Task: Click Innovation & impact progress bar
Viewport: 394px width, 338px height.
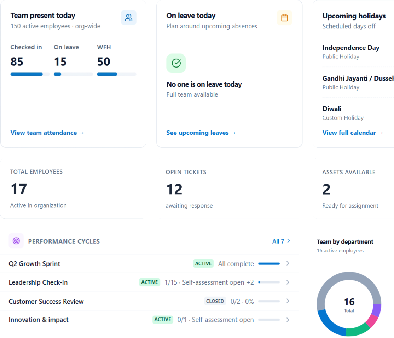Action: [x=269, y=320]
